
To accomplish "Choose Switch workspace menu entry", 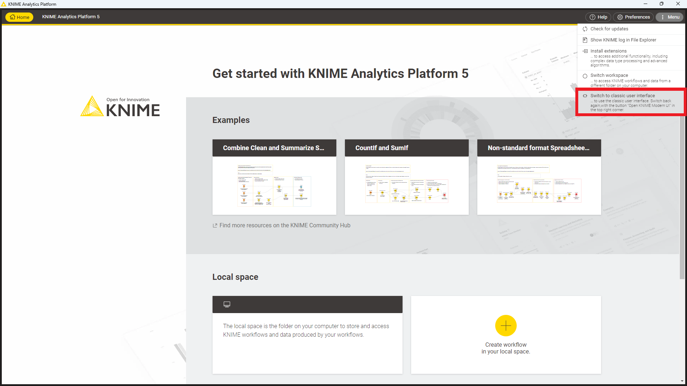I will tap(609, 75).
